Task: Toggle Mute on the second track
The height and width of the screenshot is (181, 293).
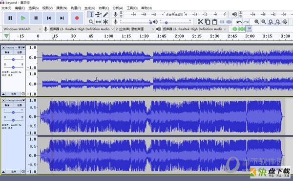Action: (7, 105)
